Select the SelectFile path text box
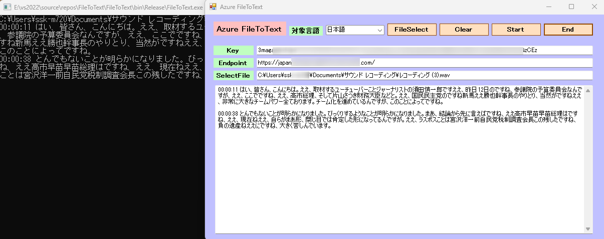The width and height of the screenshot is (604, 239). point(424,75)
